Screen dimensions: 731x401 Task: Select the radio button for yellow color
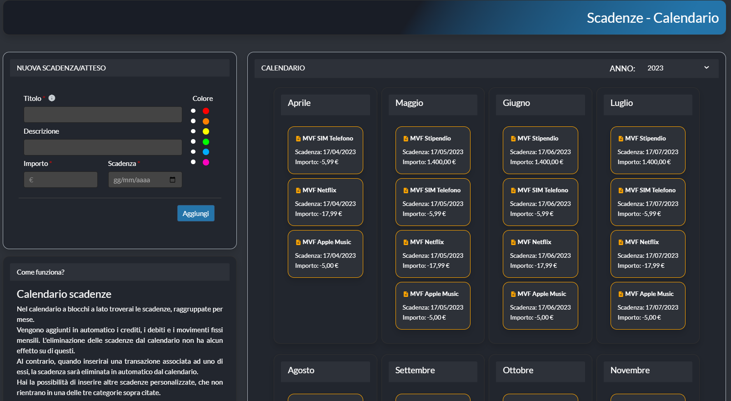click(193, 131)
